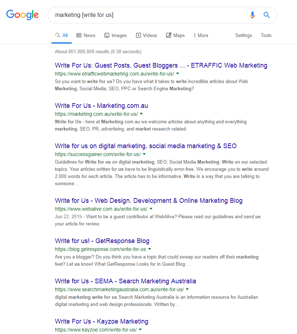Open Write for us! - GetResponse Blog result
297x334 pixels.
[x=102, y=241]
